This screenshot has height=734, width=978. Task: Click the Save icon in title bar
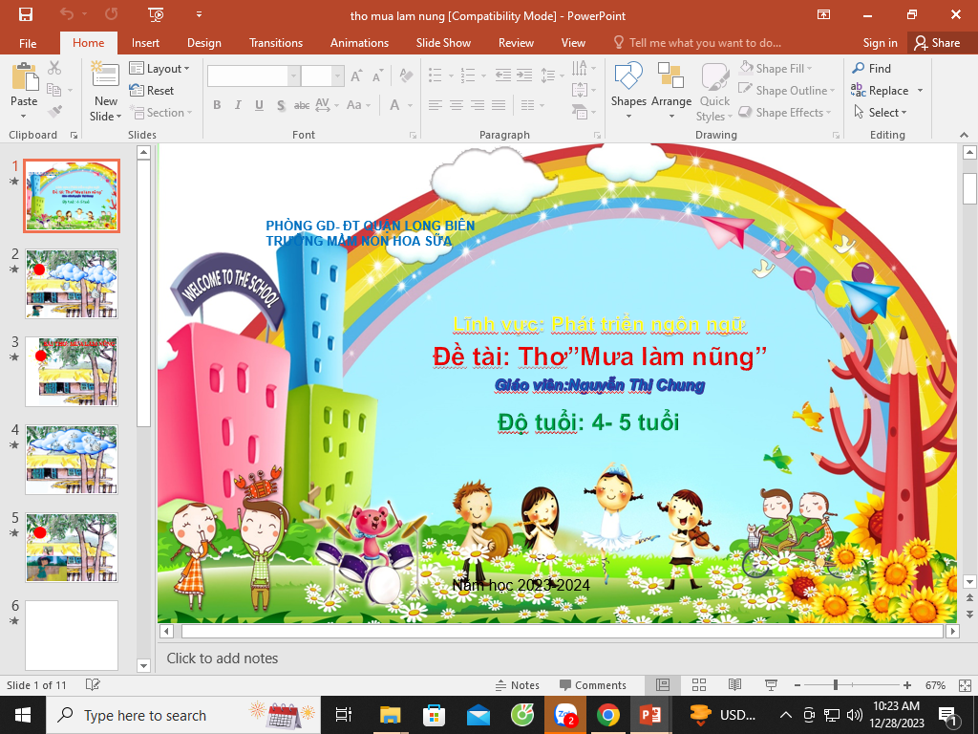[x=25, y=14]
